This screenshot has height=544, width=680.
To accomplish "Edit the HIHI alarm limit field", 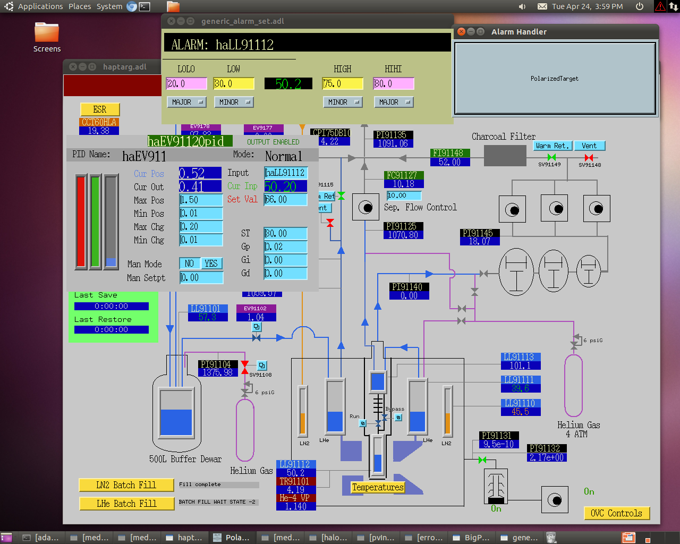I will tap(394, 84).
